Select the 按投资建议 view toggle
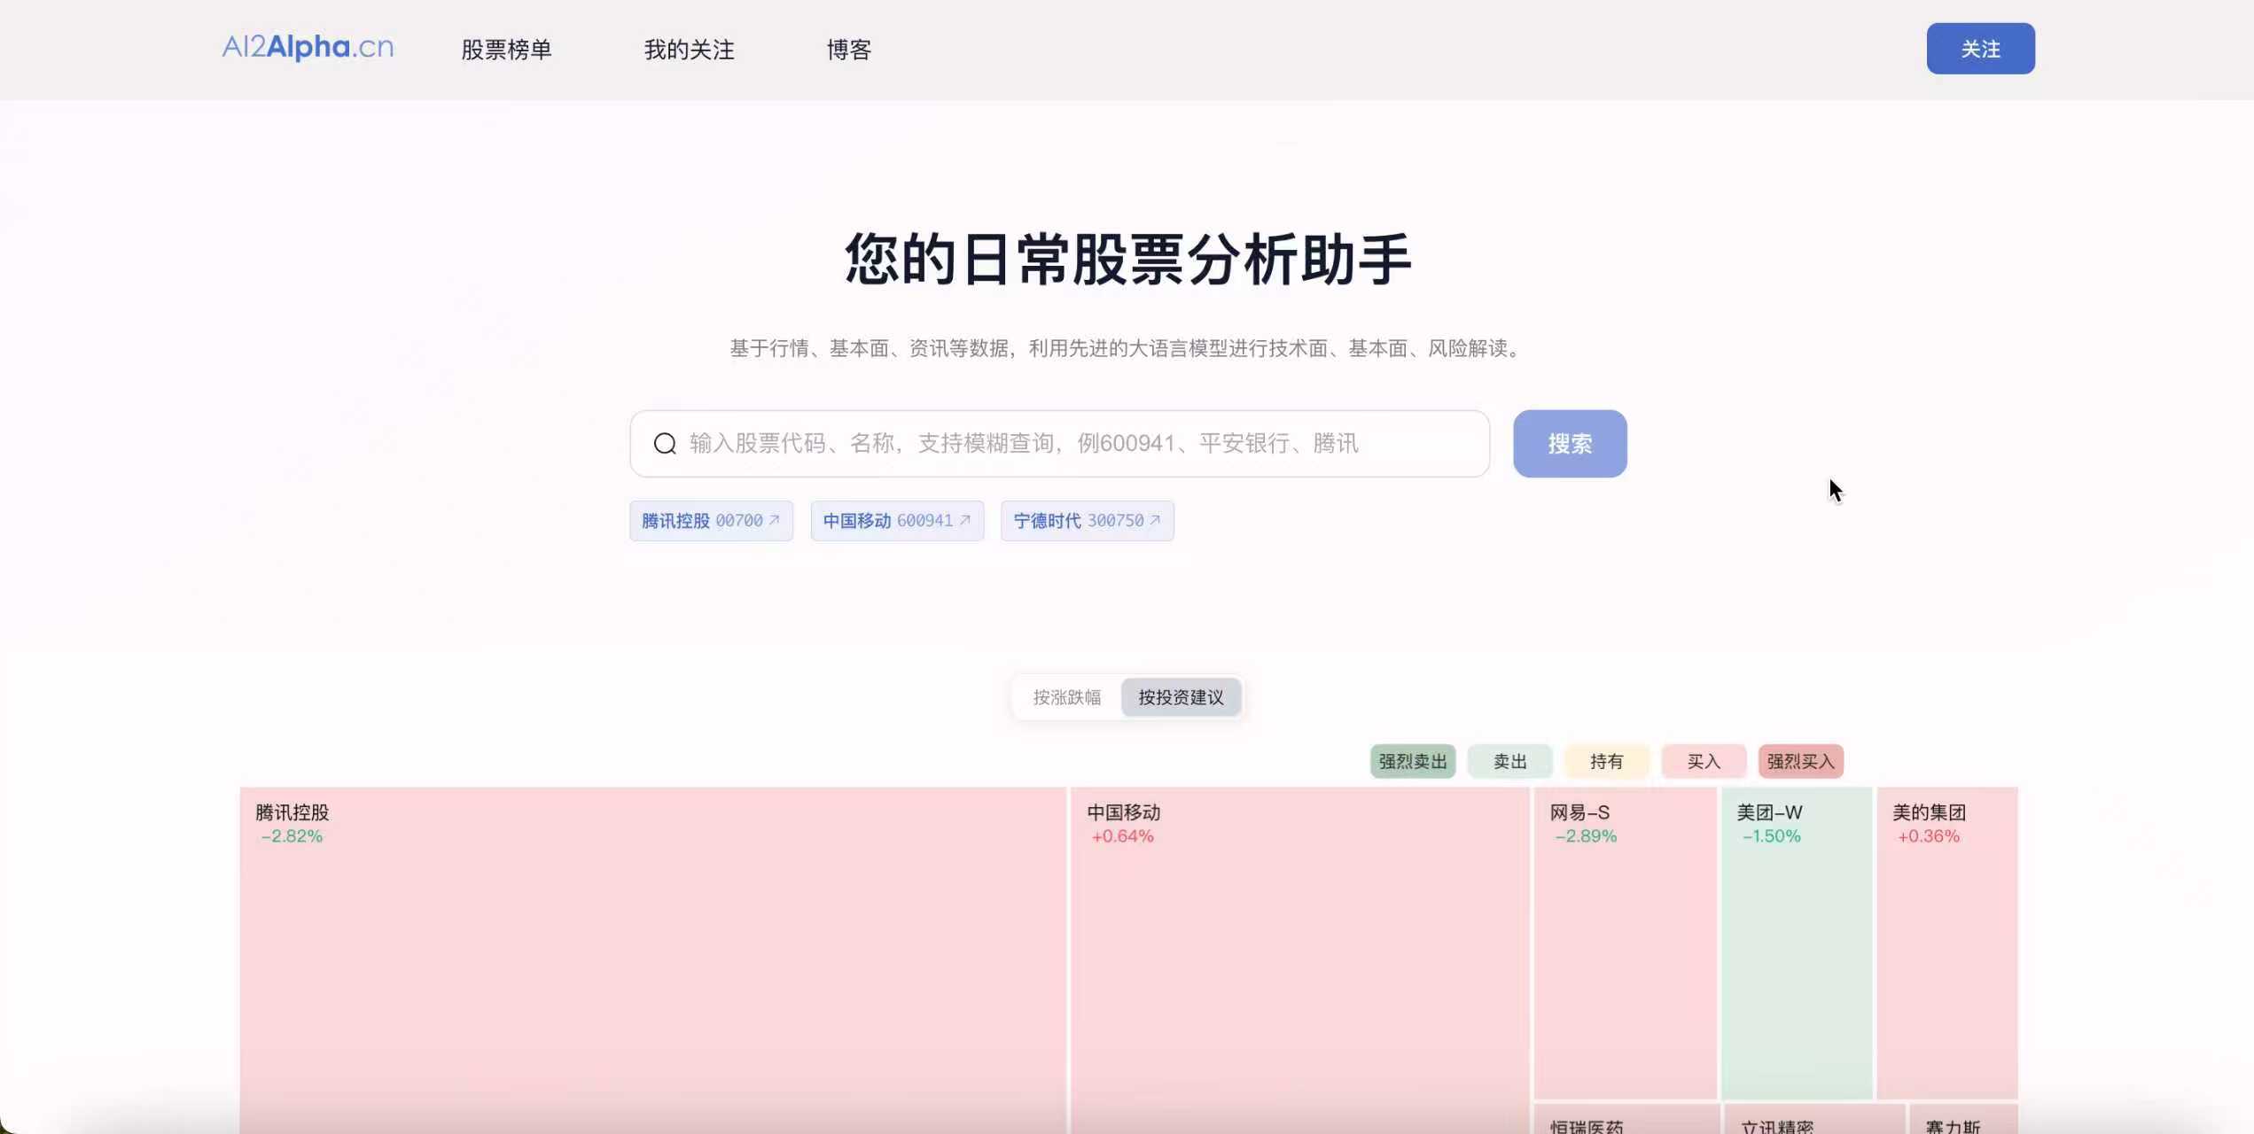The width and height of the screenshot is (2254, 1134). coord(1181,697)
